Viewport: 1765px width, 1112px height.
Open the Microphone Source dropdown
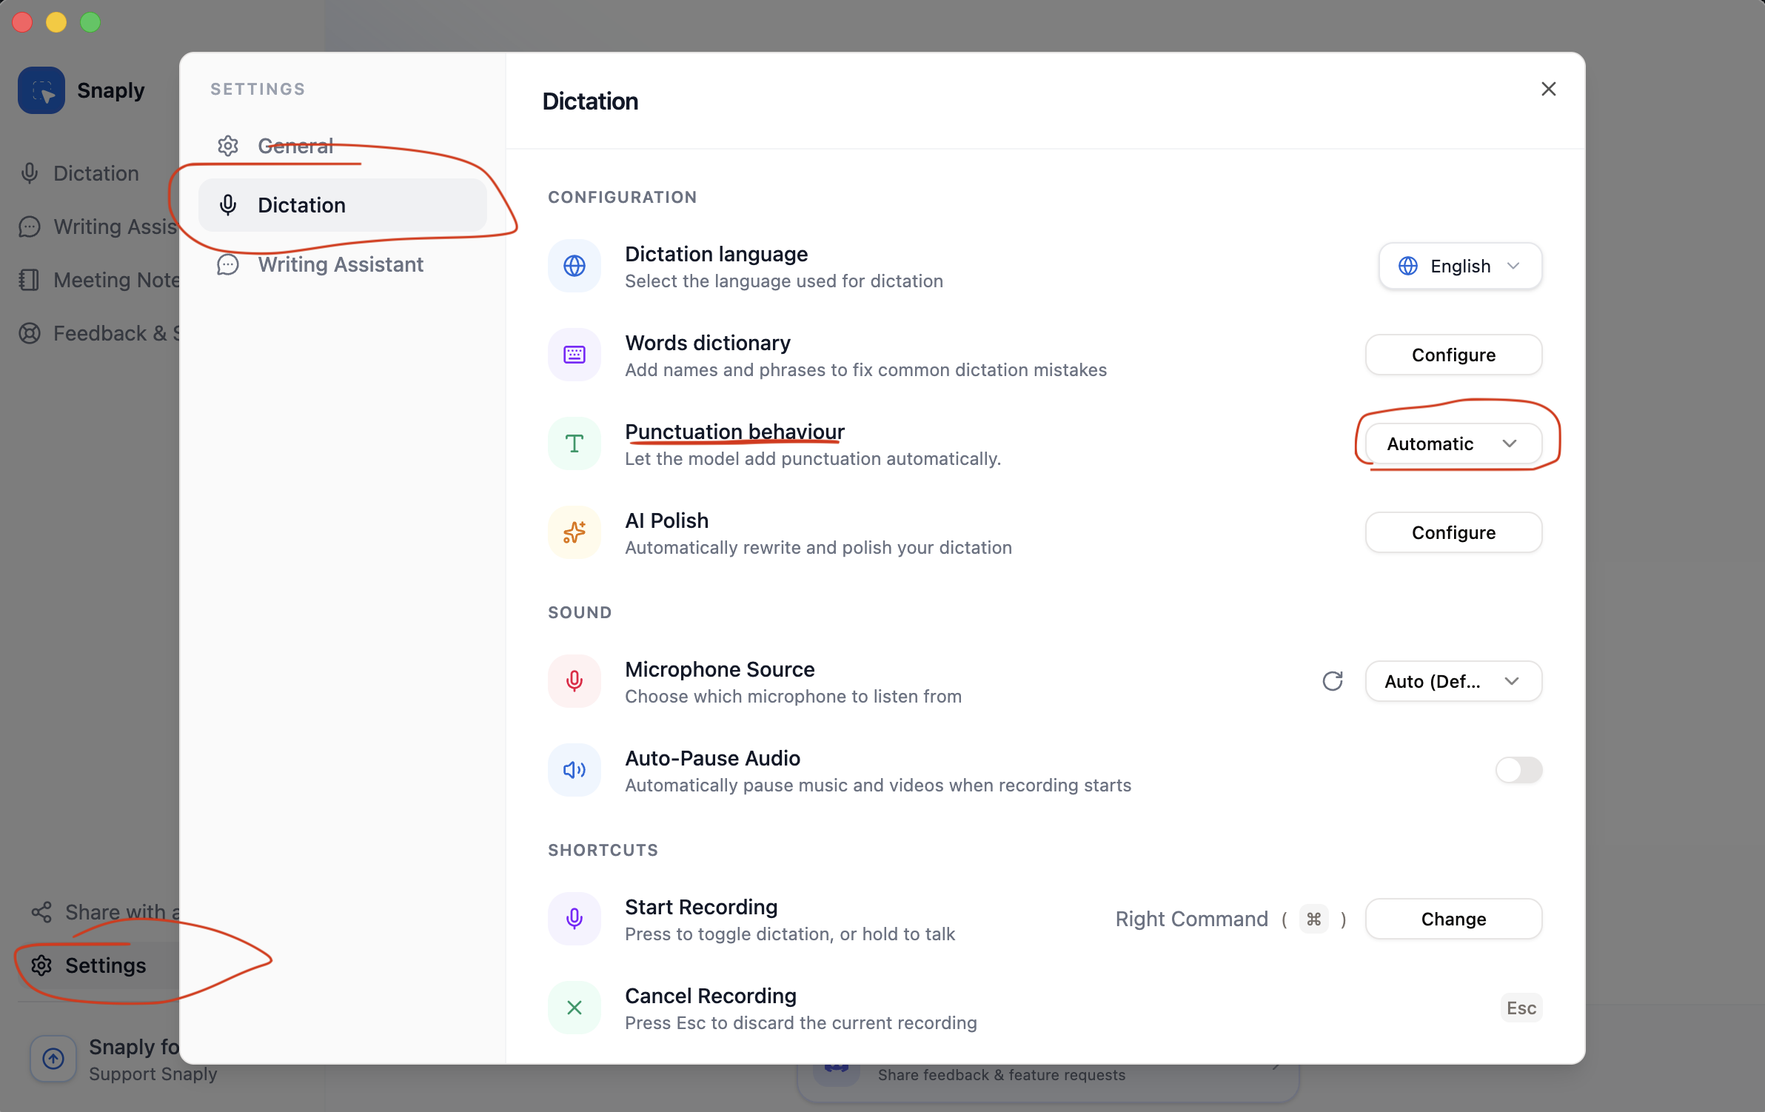[x=1451, y=681]
